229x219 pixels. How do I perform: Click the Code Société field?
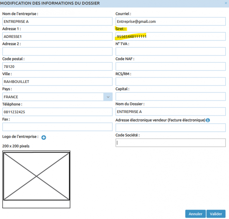pyautogui.click(x=171, y=143)
